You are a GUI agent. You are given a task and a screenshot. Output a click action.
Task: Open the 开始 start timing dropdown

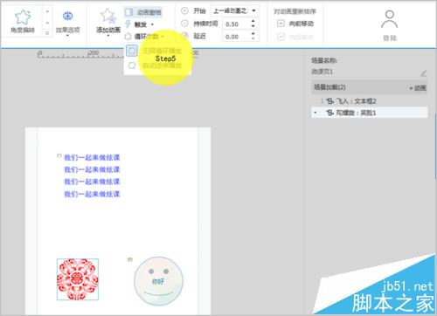(234, 11)
